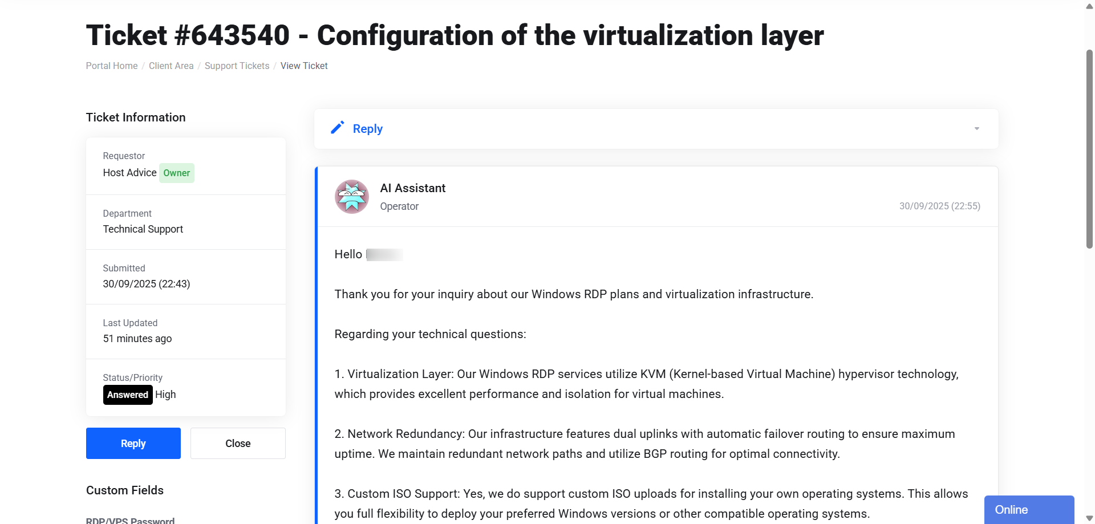This screenshot has height=524, width=1095.
Task: Open Support Tickets breadcrumb link
Action: click(237, 66)
